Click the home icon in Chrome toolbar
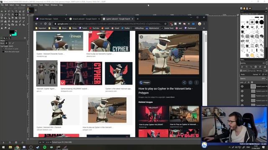 coord(50,24)
